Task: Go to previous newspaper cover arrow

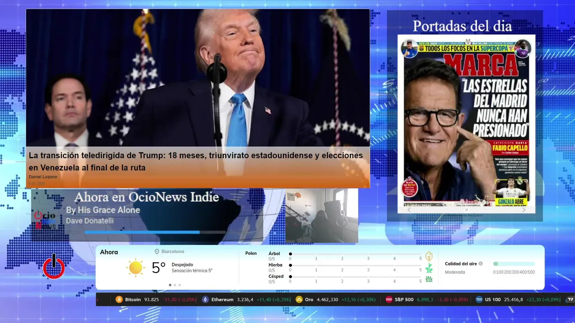Action: 409,210
